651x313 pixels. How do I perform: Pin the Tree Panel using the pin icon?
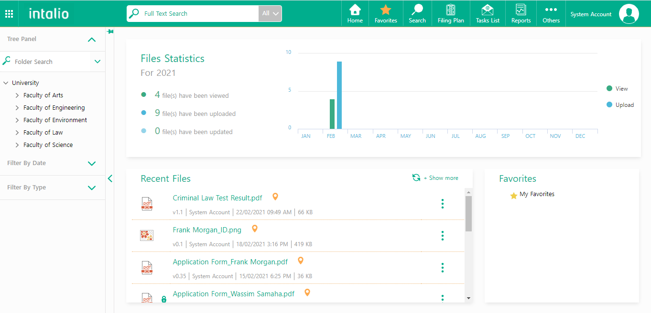click(110, 31)
